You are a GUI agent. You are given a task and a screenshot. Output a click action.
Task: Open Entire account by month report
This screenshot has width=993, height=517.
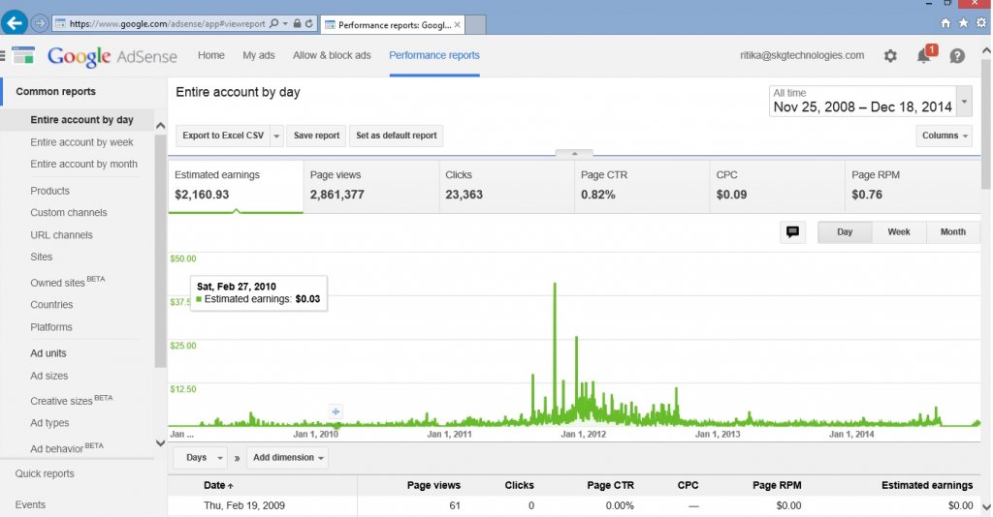(x=83, y=164)
